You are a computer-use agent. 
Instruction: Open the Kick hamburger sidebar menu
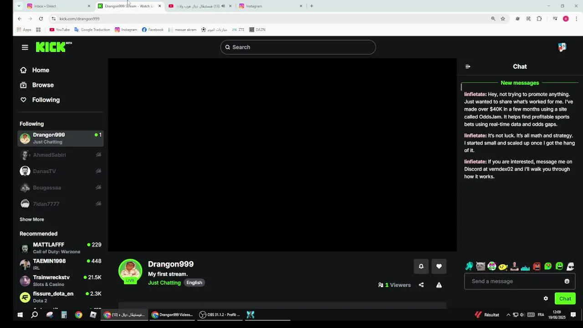pyautogui.click(x=25, y=47)
